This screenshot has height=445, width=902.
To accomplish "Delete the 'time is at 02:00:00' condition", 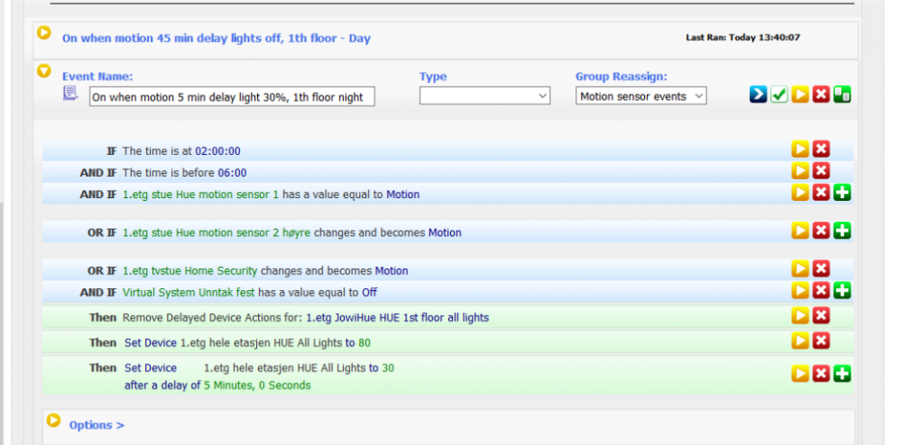I will point(821,150).
